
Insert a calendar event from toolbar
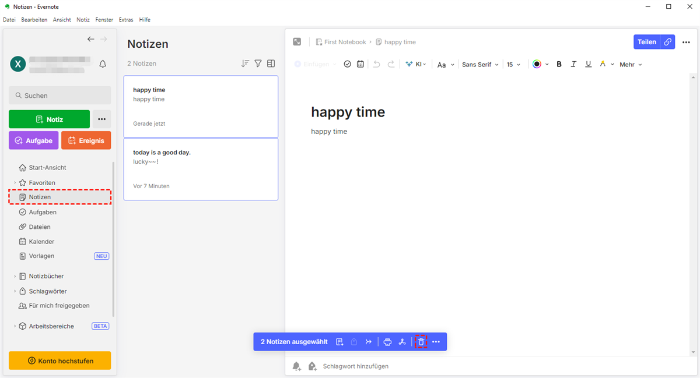click(x=360, y=64)
